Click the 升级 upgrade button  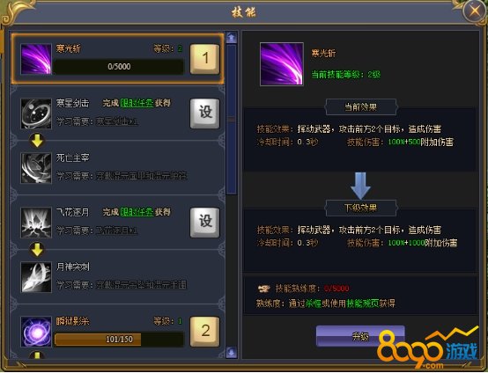click(360, 336)
